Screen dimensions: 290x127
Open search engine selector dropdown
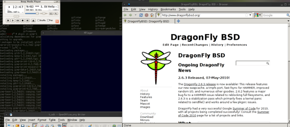(258, 15)
